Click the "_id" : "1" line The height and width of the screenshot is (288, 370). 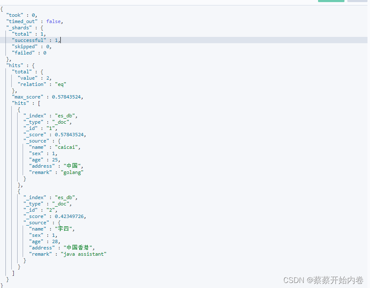[x=40, y=128]
